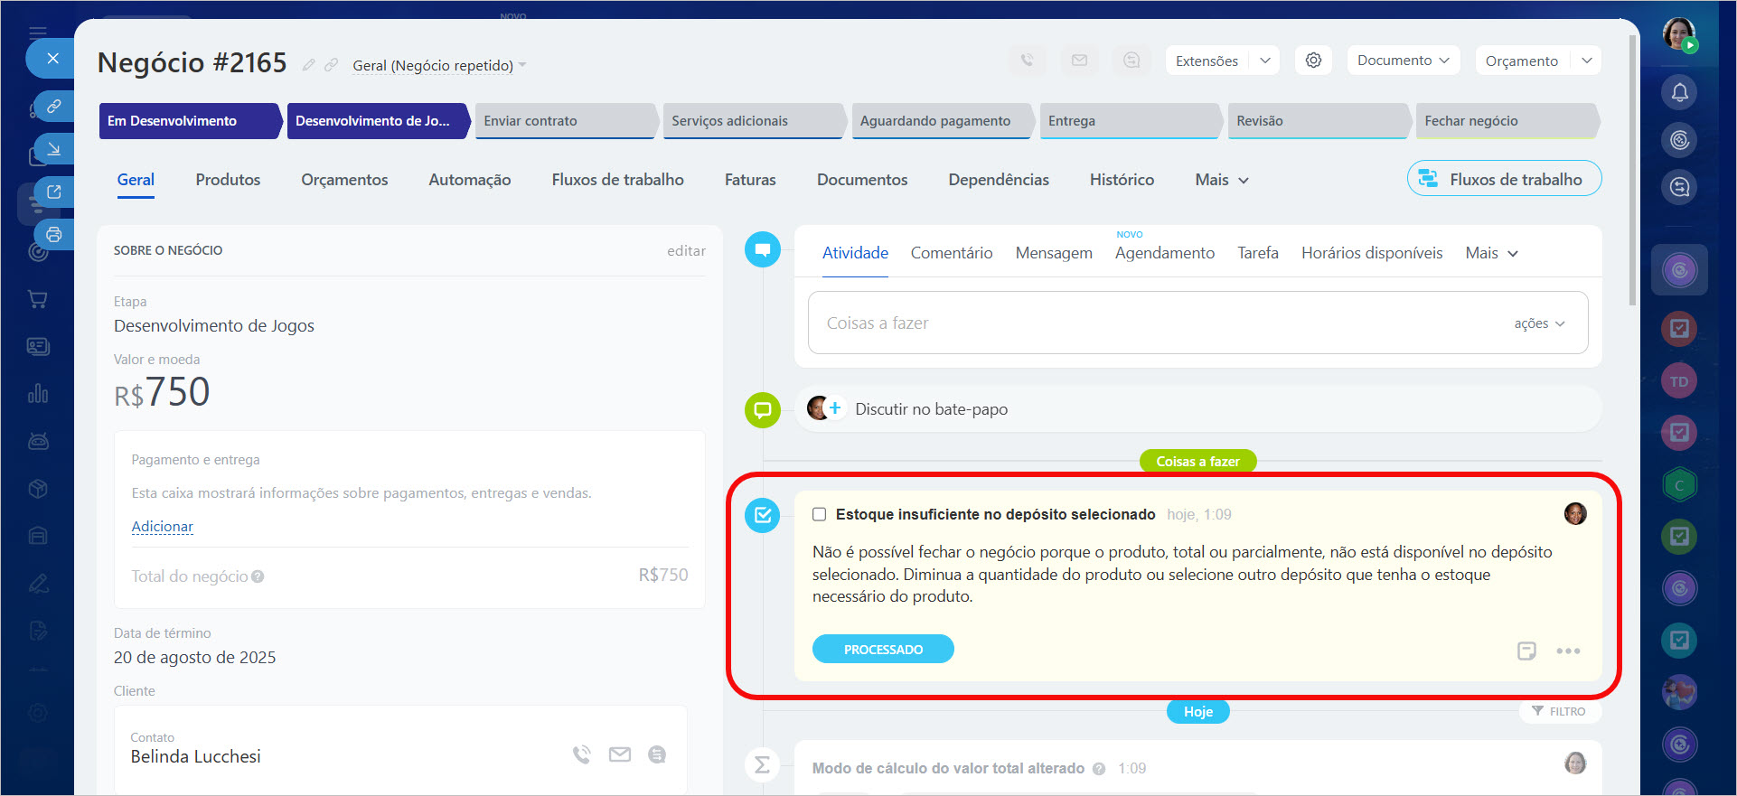Click the PROCESSADO button
Image resolution: width=1737 pixels, height=796 pixels.
click(x=883, y=650)
